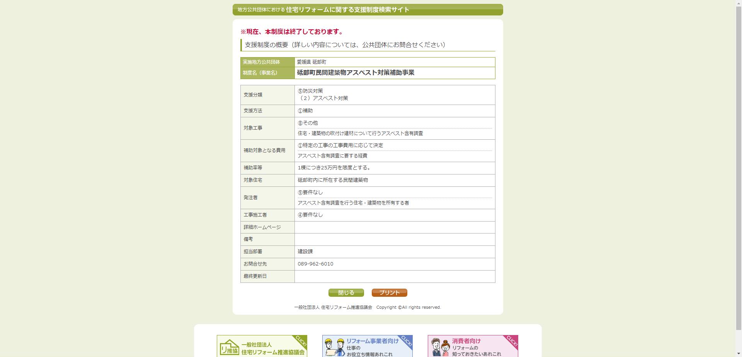Click the green 閉じる button
The width and height of the screenshot is (742, 357).
pyautogui.click(x=346, y=293)
